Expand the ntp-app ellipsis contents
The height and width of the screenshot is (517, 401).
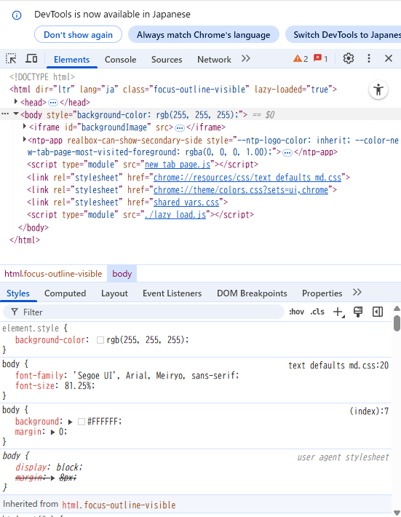click(x=287, y=153)
